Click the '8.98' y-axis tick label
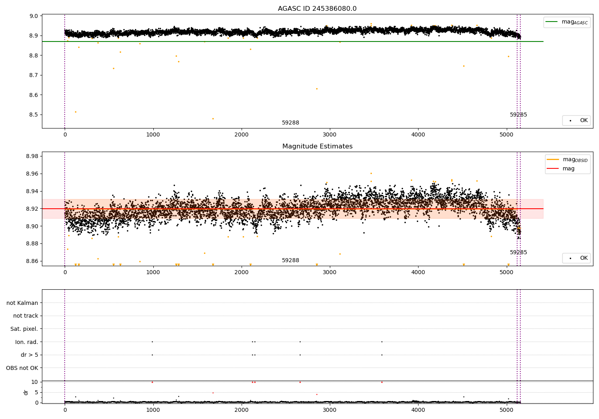Image resolution: width=599 pixels, height=419 pixels. 32,156
